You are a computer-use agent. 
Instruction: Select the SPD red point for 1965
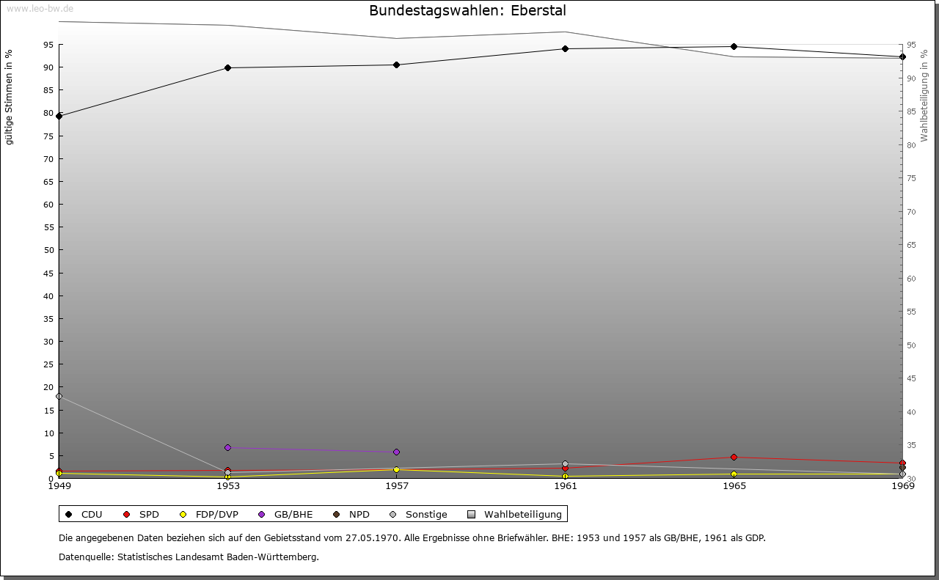coord(734,458)
